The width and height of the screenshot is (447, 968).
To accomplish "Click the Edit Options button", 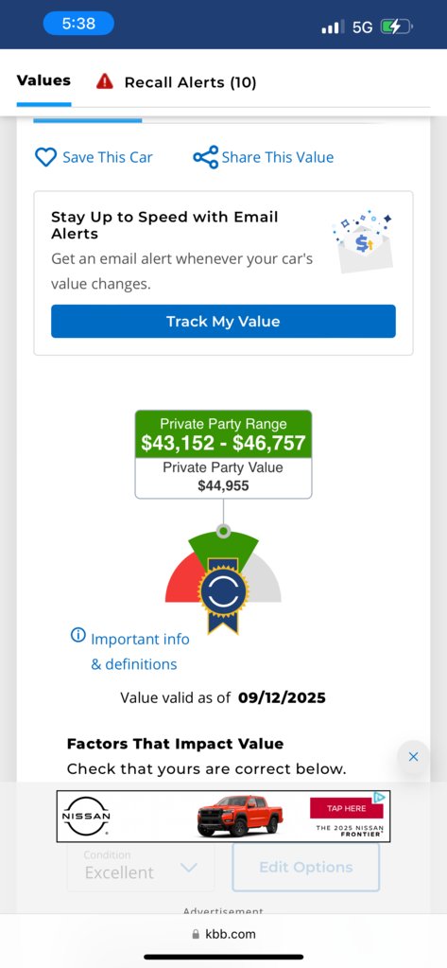I will click(306, 868).
